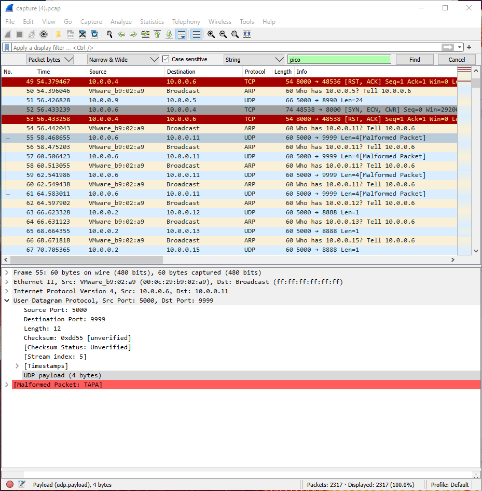Click the Find button
Viewport: 482px width, 491px height.
point(415,60)
